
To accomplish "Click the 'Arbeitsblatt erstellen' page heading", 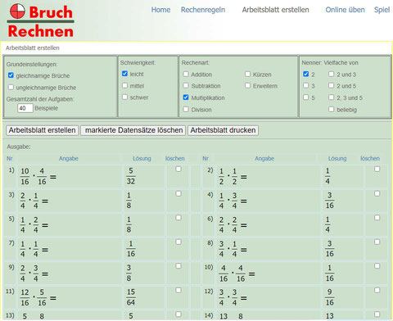I will pyautogui.click(x=33, y=48).
